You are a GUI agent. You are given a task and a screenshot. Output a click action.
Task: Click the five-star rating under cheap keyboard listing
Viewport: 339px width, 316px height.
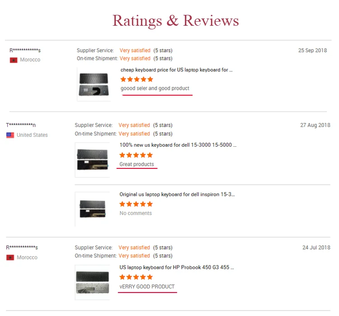(137, 79)
